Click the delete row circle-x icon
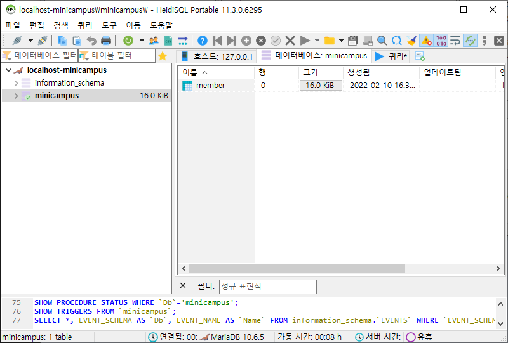 [261, 41]
